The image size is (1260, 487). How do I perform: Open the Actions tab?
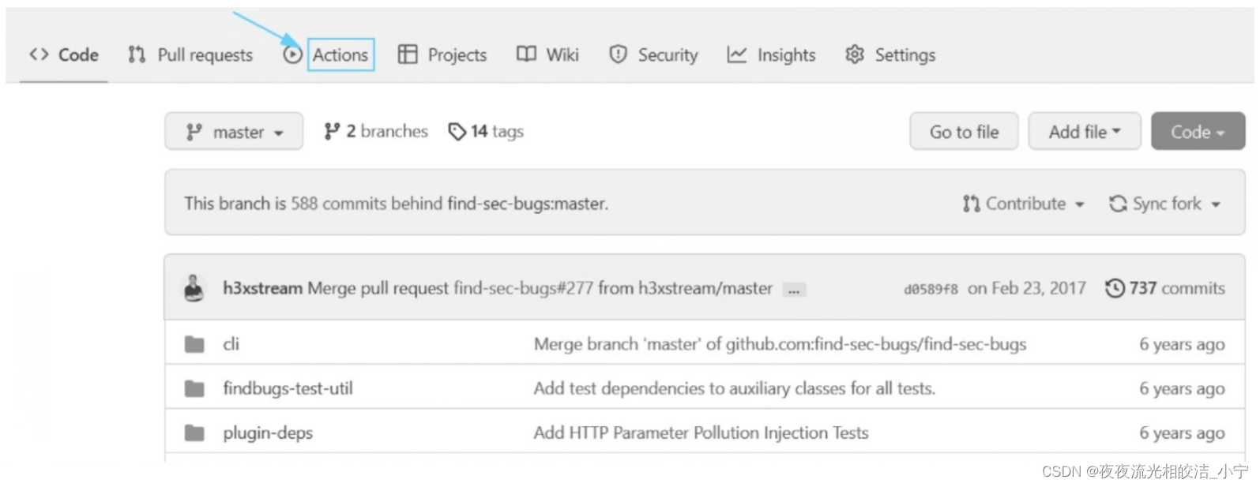(x=340, y=54)
